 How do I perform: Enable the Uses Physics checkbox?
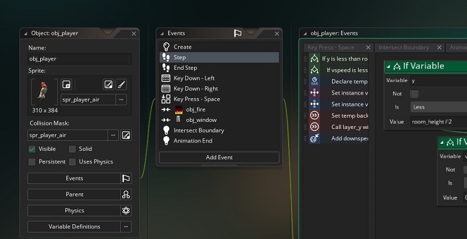pyautogui.click(x=72, y=162)
